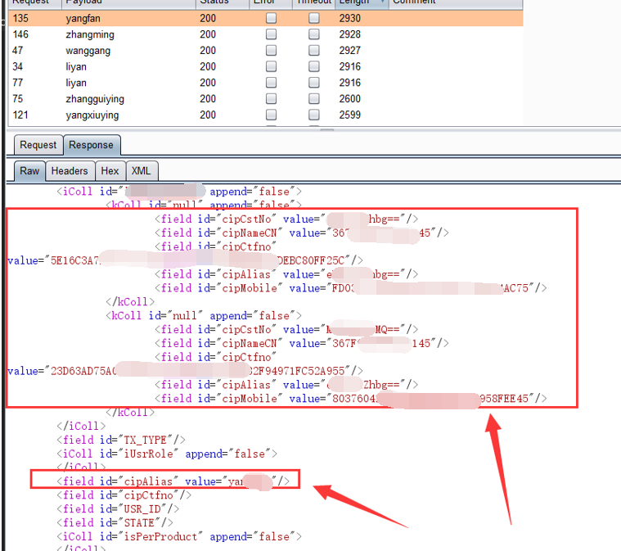Switch to the Request tab
621x551 pixels.
(38, 145)
